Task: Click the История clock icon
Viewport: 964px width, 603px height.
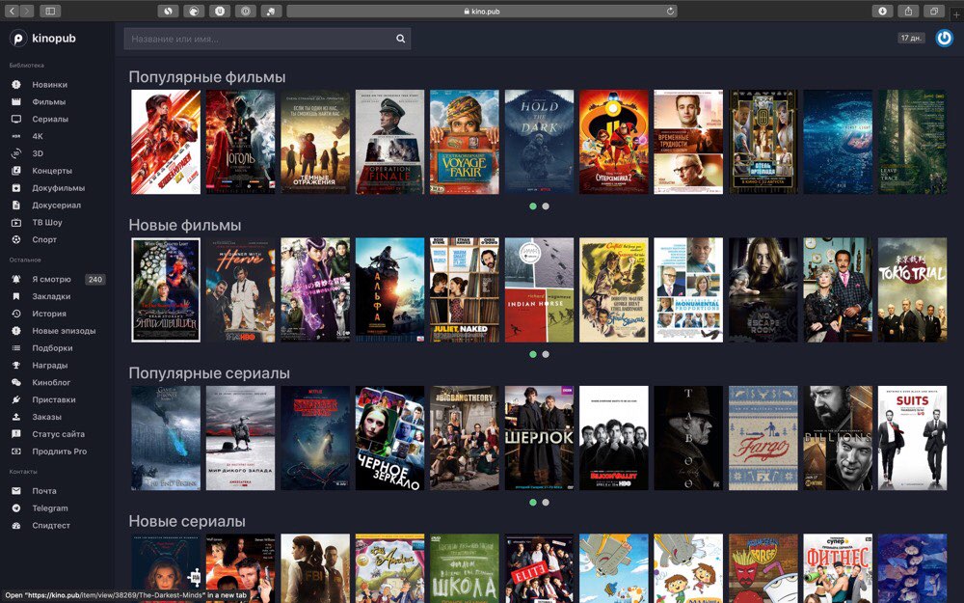Action: click(x=16, y=314)
